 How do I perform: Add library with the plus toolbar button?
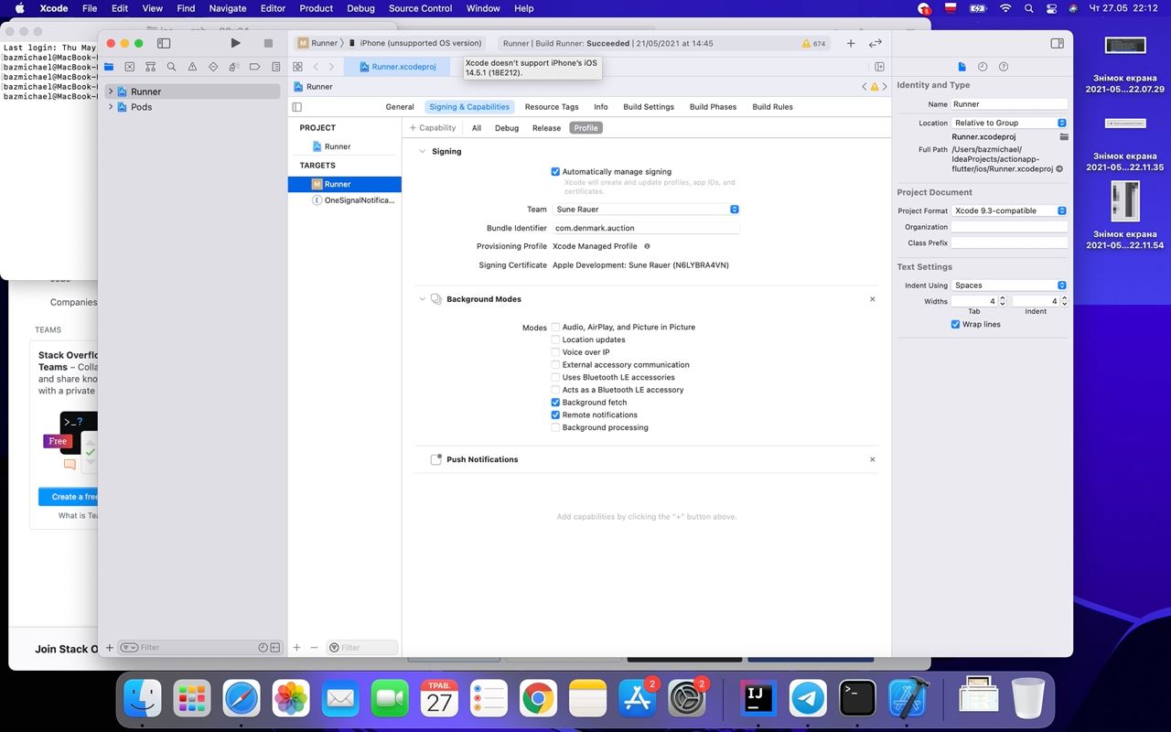851,43
